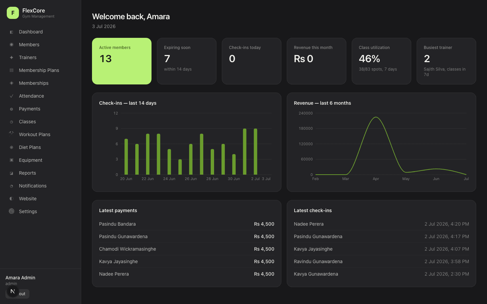The width and height of the screenshot is (487, 304).
Task: Click the Membership Plans icon
Action: pyautogui.click(x=11, y=70)
